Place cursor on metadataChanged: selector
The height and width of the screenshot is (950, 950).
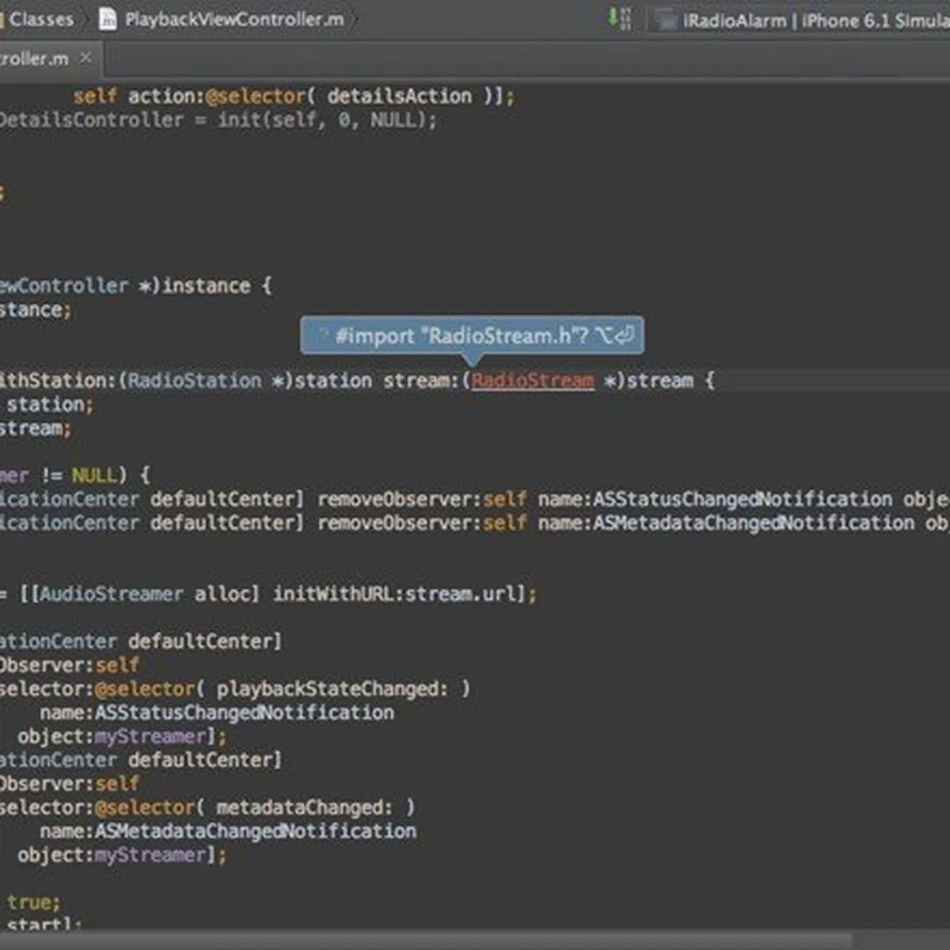[x=304, y=807]
